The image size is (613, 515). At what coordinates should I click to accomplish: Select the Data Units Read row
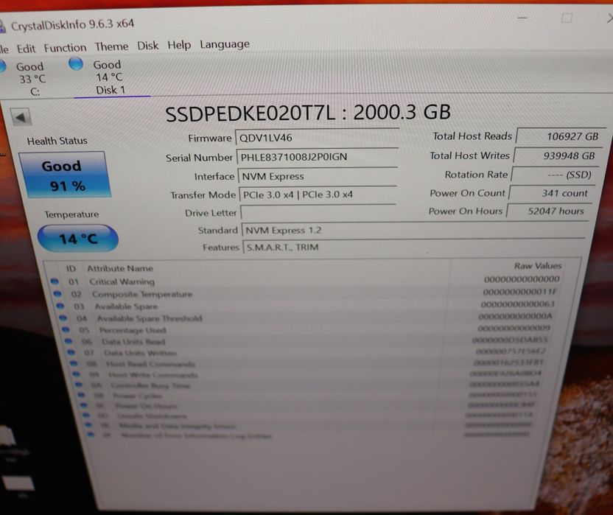pyautogui.click(x=307, y=341)
